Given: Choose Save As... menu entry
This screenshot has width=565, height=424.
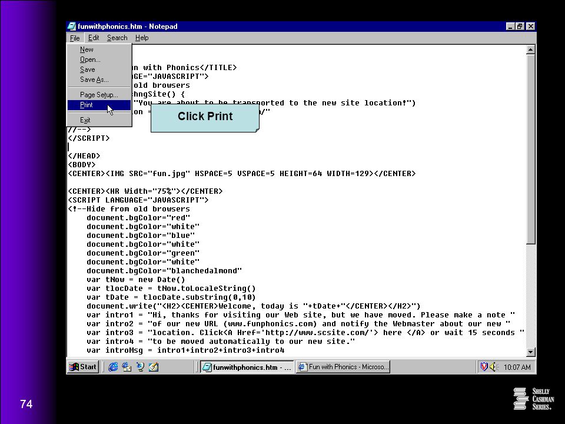Looking at the screenshot, I should click(x=99, y=79).
